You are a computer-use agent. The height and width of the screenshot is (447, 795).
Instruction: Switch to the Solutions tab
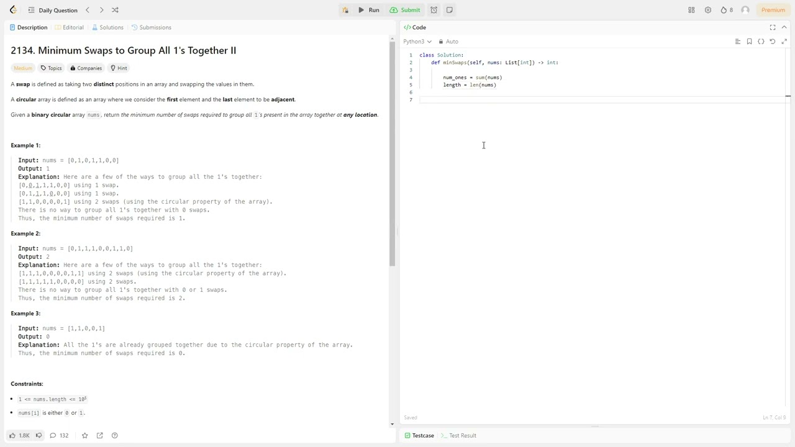(107, 27)
